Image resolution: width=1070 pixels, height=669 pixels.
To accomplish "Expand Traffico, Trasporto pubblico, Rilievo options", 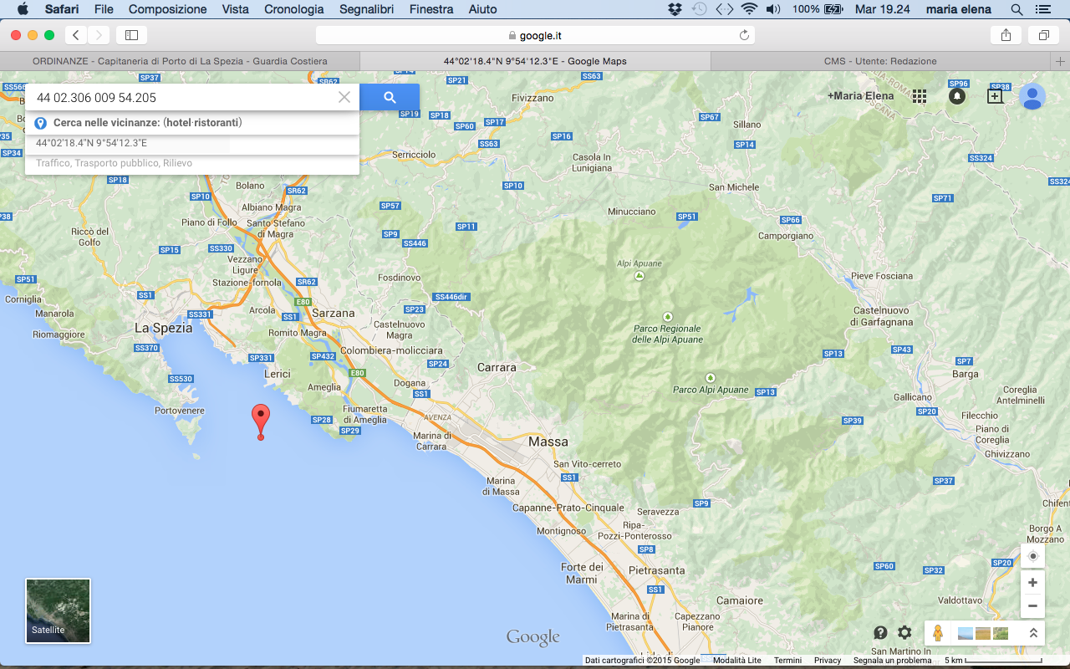I will click(114, 163).
